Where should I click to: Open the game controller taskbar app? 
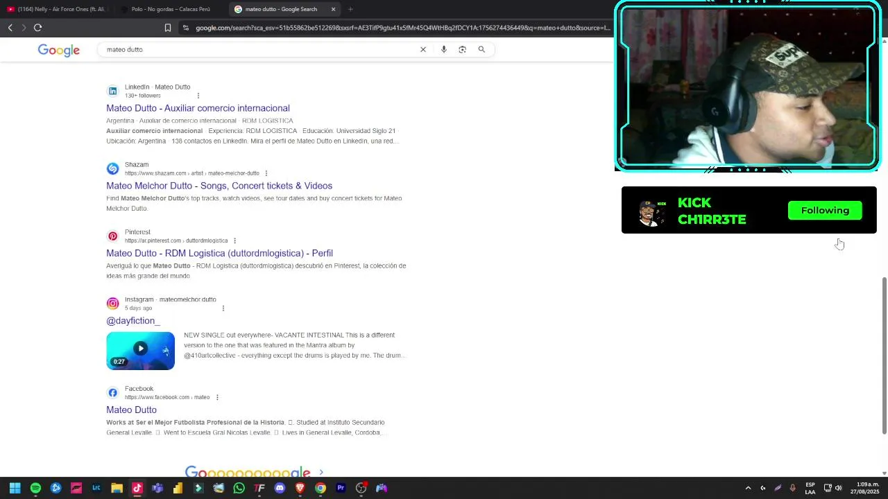(x=382, y=488)
